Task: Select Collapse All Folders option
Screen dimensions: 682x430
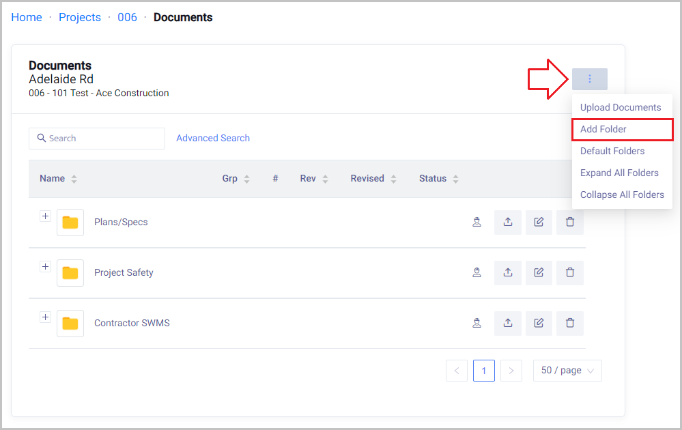Action: pyautogui.click(x=622, y=195)
